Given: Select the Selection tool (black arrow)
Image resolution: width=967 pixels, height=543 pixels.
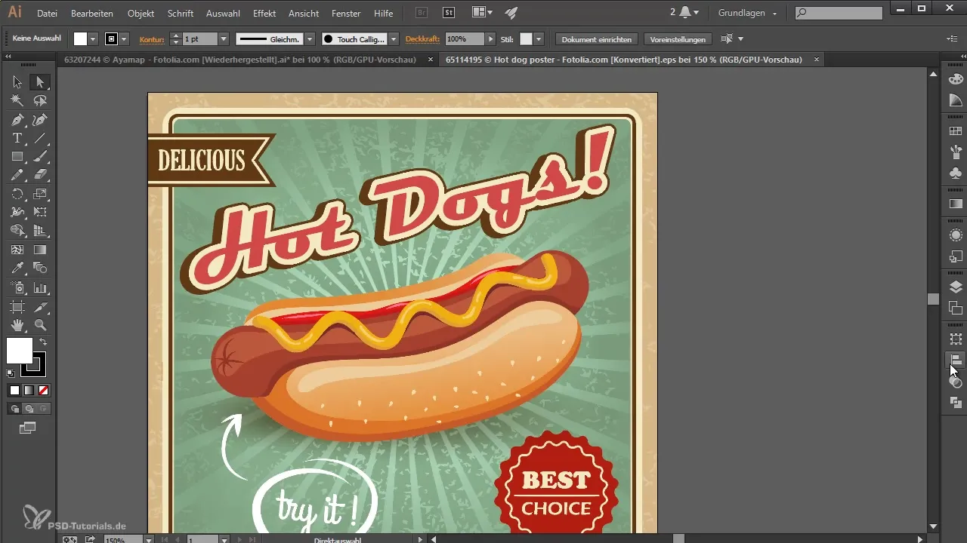Looking at the screenshot, I should 17,82.
